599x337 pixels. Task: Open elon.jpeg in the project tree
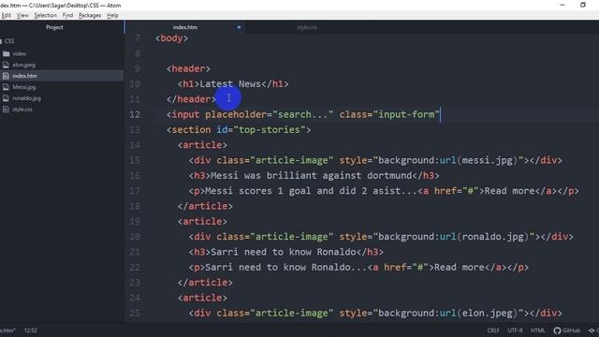[x=23, y=65]
